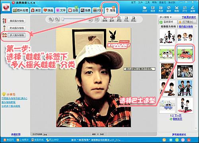
Task: Select the black-and-white poster thumbnail
Action: point(185,71)
